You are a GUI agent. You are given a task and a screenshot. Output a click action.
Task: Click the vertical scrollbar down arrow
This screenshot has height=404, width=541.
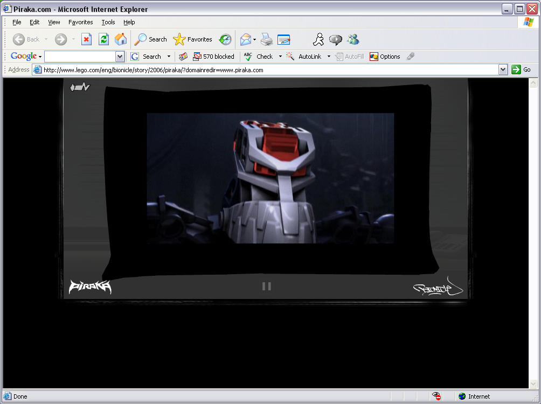[x=533, y=384]
